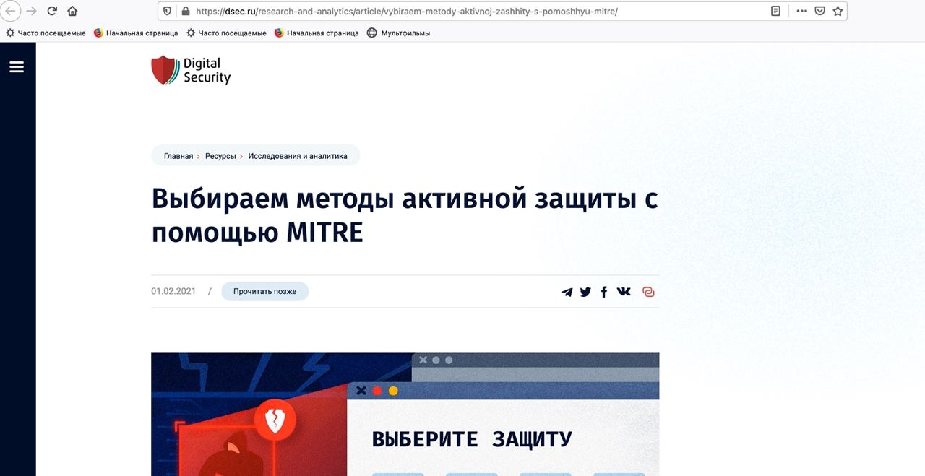Open tracking protection shield icon in address bar
This screenshot has height=476, width=925.
(x=168, y=11)
